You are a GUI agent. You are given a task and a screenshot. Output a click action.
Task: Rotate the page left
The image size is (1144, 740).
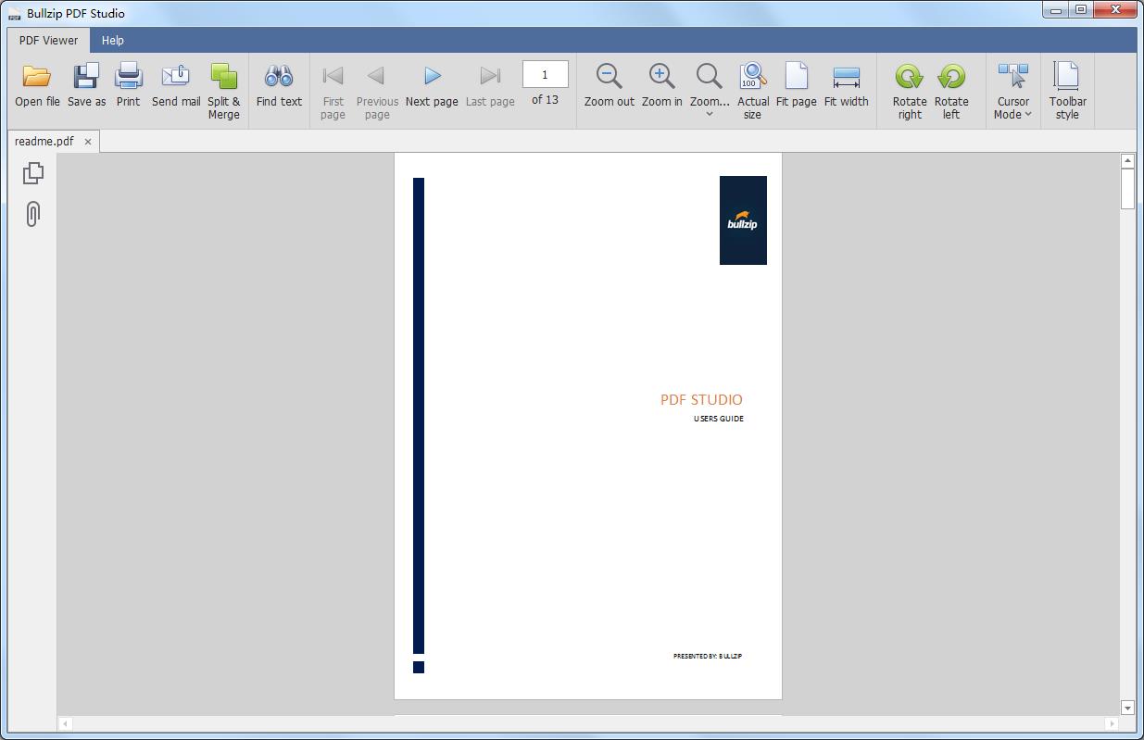951,78
